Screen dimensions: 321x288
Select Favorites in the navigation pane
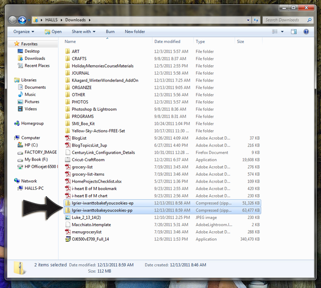tap(29, 44)
